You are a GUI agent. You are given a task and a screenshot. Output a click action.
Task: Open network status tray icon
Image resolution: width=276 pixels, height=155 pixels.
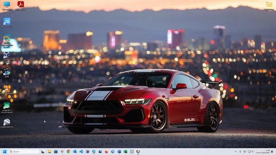coord(249,152)
